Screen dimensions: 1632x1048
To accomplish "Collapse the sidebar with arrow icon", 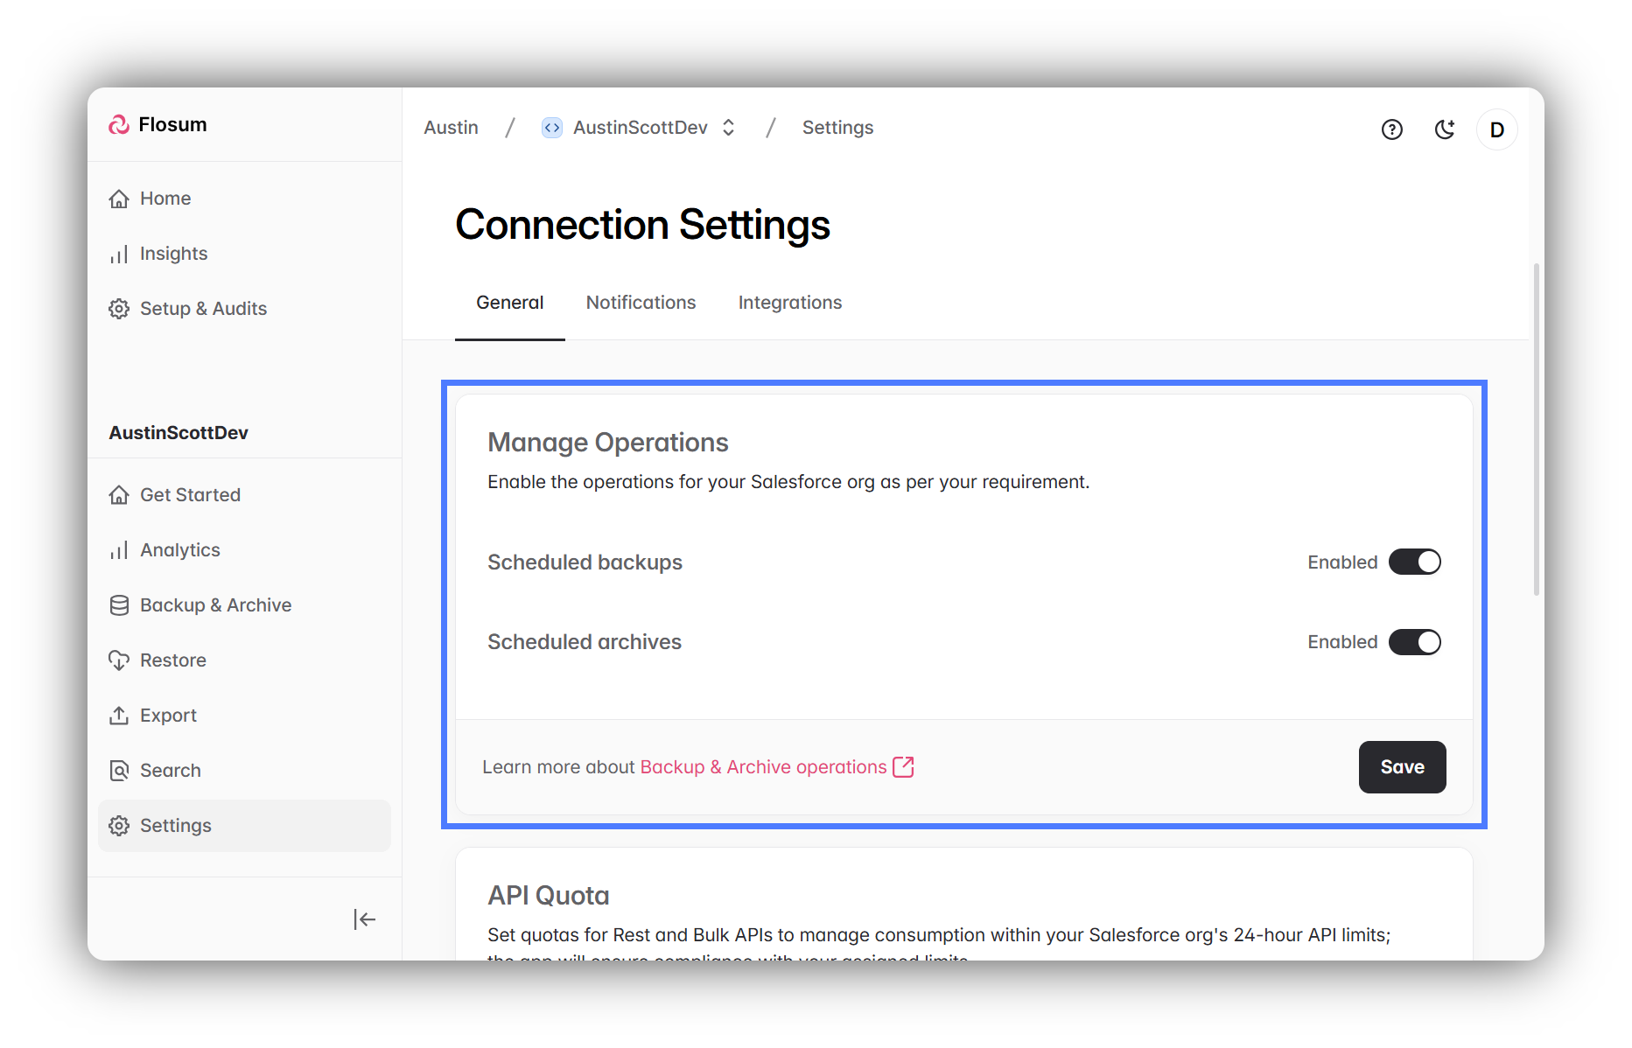I will click(364, 919).
